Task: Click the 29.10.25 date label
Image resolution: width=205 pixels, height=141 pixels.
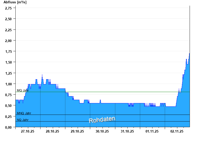Action: 77,131
